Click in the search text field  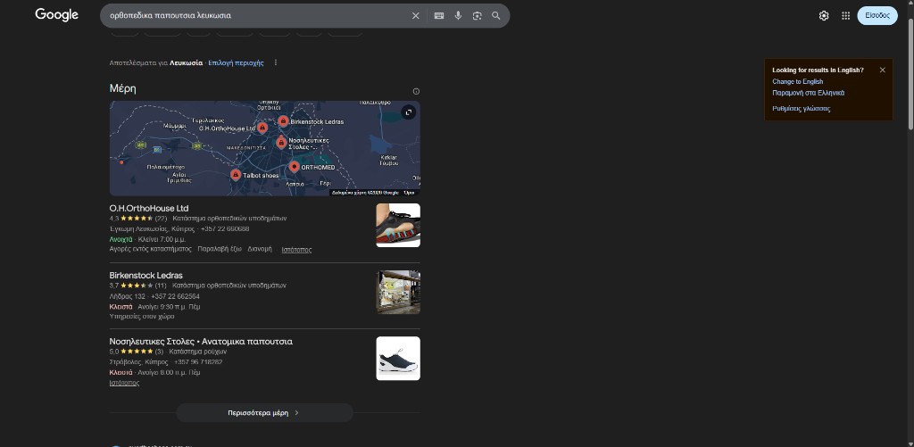(256, 16)
